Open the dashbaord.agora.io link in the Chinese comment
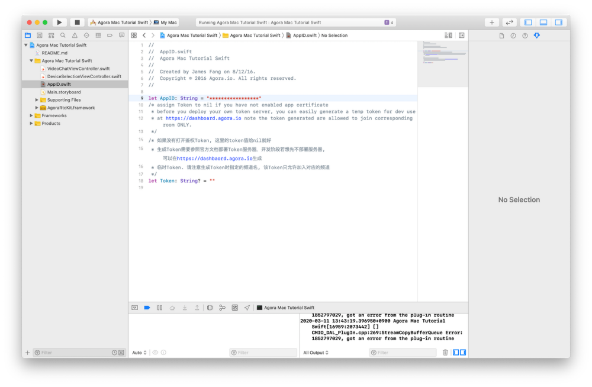Image resolution: width=592 pixels, height=387 pixels. (x=214, y=159)
